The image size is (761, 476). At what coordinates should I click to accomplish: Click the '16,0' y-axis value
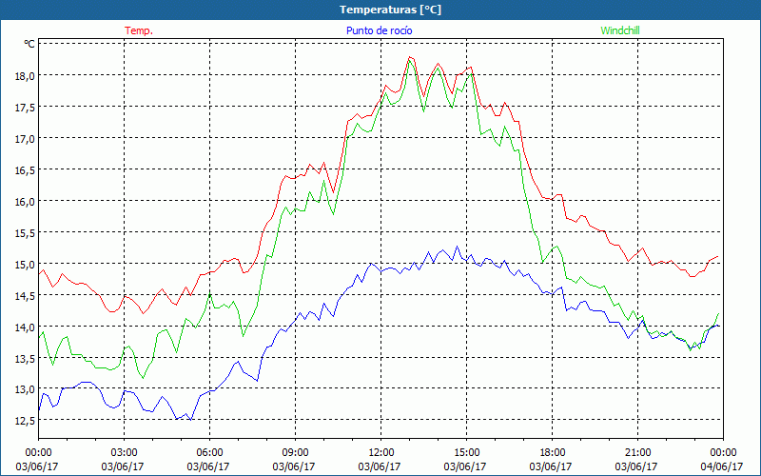click(x=25, y=201)
